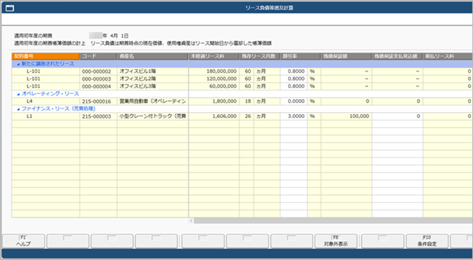473x260 pixels.
Task: Click the 100,000 residual guarantee cell
Action: [346, 117]
